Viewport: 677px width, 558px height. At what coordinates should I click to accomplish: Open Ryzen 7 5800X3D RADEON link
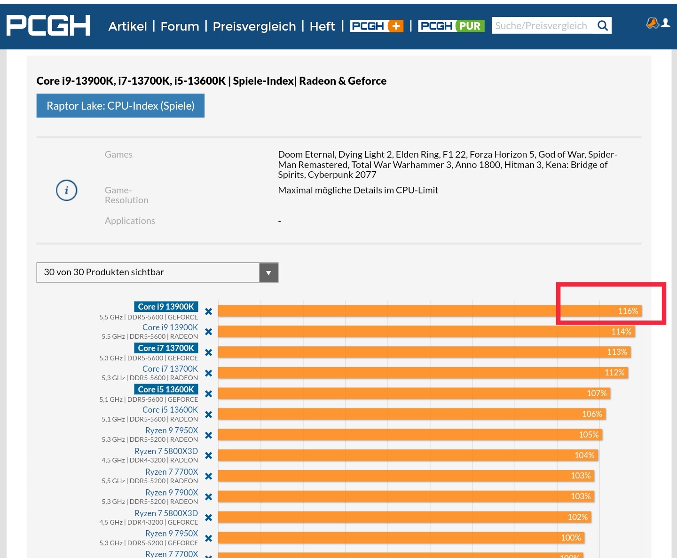click(166, 451)
